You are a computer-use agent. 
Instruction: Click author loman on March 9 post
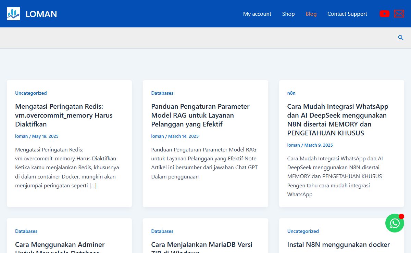click(294, 145)
